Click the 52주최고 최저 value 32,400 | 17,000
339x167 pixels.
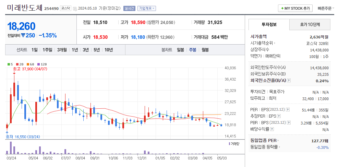click(x=315, y=99)
